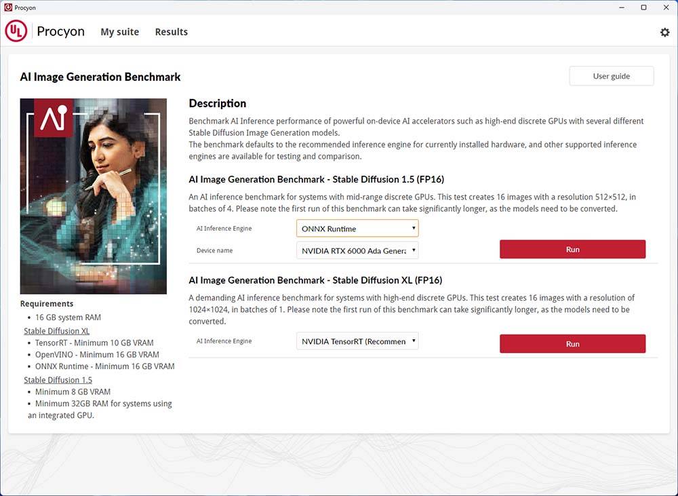Viewport: 678px width, 496px height.
Task: Click the AI Image Generation Benchmark title
Action: point(100,77)
